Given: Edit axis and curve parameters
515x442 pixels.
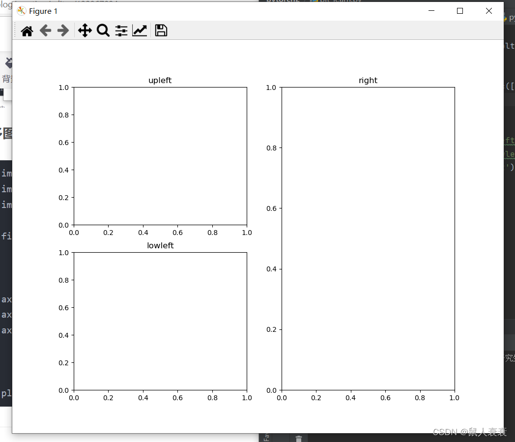Looking at the screenshot, I should (x=140, y=30).
